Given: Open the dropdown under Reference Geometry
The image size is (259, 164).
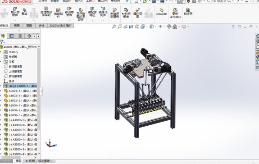Looking at the screenshot, I should coord(103,20).
